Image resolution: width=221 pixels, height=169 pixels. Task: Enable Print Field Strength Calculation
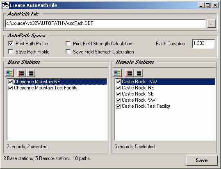(x=68, y=44)
